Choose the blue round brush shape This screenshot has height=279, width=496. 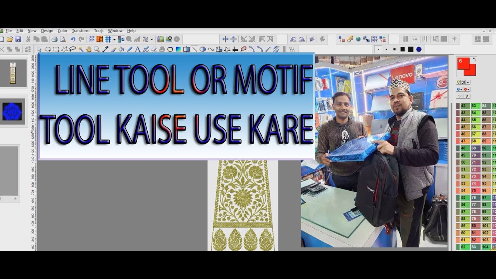click(419, 49)
